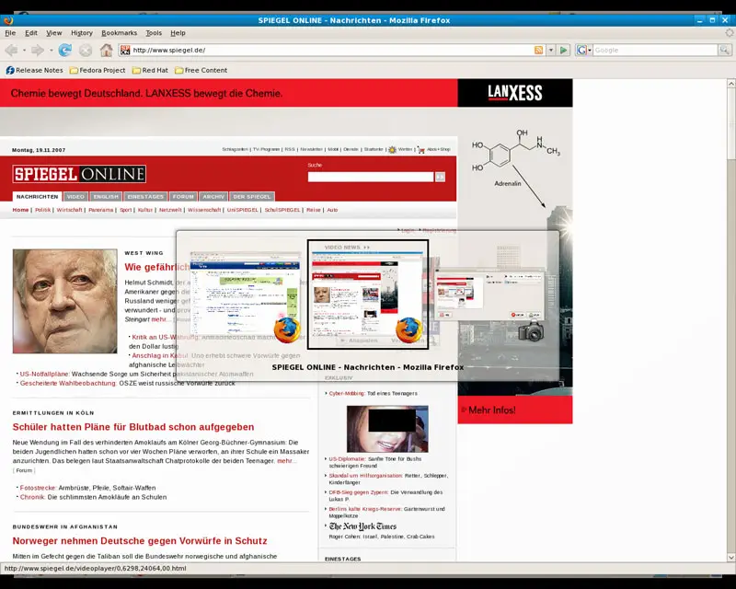Image resolution: width=736 pixels, height=589 pixels.
Task: Open headline 'Norweger nehmen Deutsche gegen Vorwürfe'
Action: click(x=140, y=540)
